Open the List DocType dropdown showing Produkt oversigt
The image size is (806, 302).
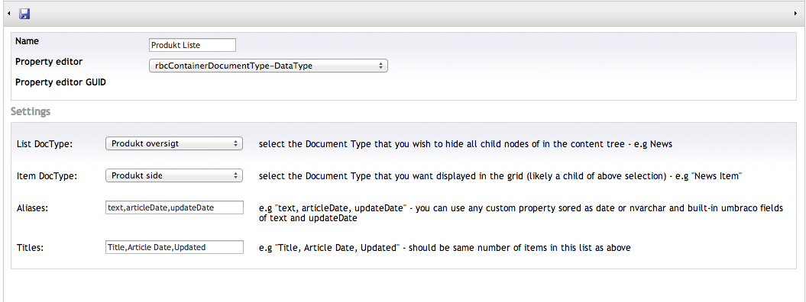[x=173, y=143]
